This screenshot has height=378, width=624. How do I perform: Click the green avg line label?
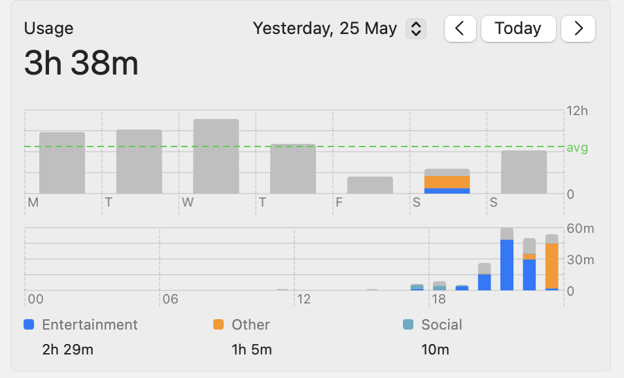577,148
